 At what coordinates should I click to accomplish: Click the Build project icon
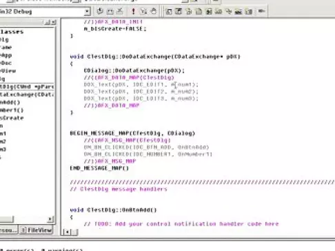(x=110, y=11)
